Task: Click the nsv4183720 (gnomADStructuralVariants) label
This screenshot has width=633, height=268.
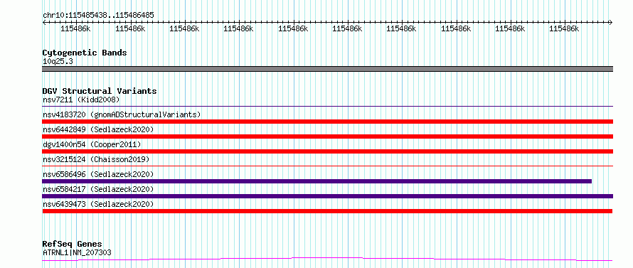Action: tap(122, 114)
